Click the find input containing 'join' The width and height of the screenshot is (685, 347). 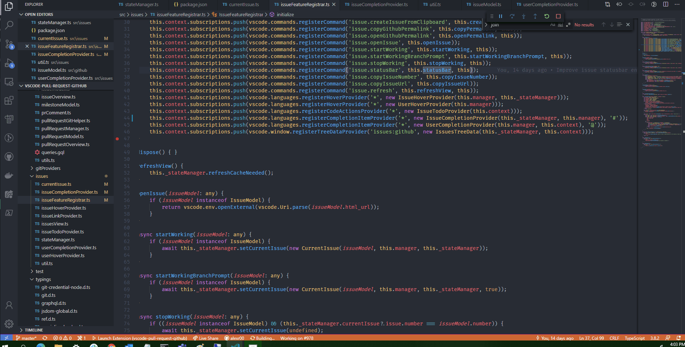[x=519, y=25]
